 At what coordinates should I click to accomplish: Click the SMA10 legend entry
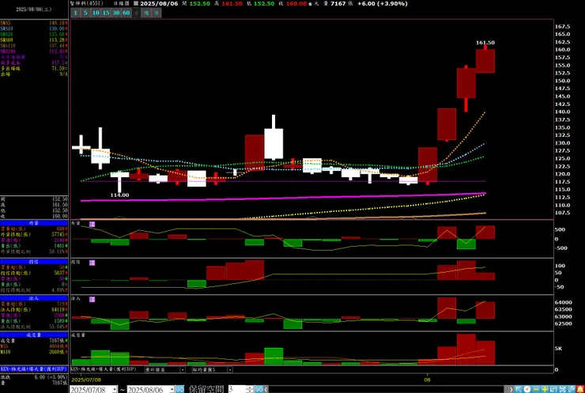click(x=34, y=28)
